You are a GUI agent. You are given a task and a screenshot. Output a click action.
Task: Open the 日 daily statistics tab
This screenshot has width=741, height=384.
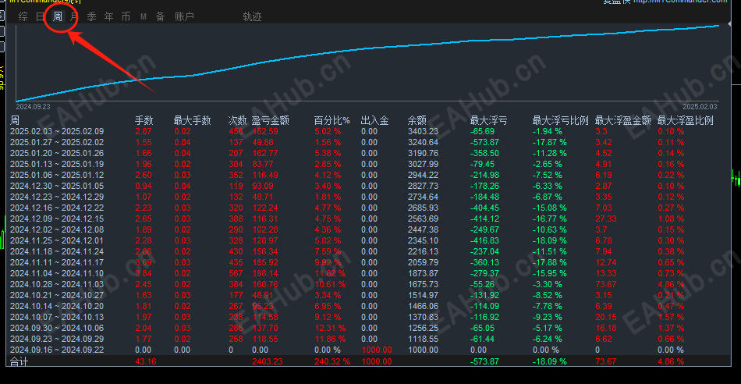click(x=41, y=17)
